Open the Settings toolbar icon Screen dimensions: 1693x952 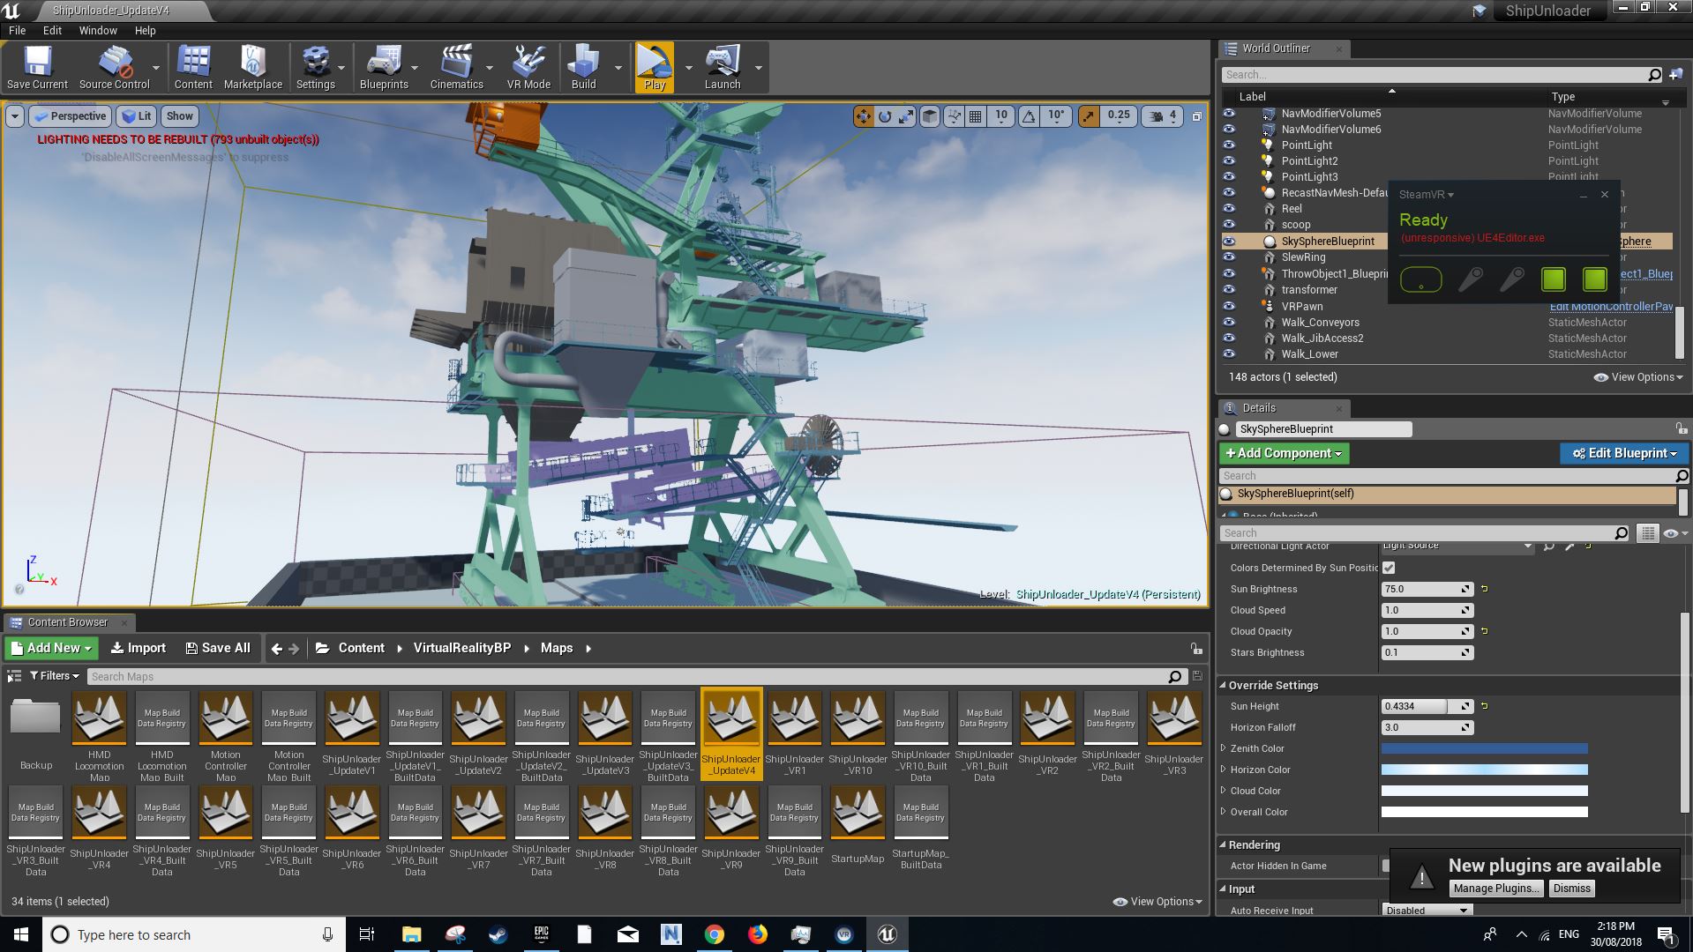[316, 68]
